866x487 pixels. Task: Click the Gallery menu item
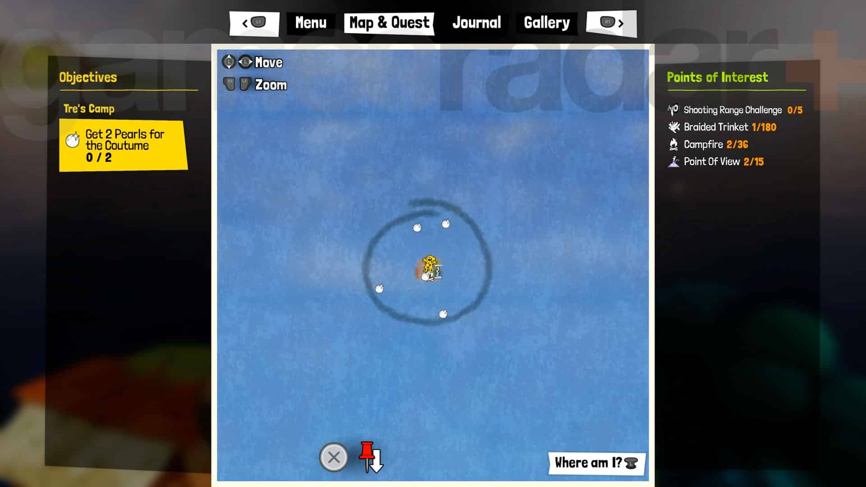click(x=546, y=23)
